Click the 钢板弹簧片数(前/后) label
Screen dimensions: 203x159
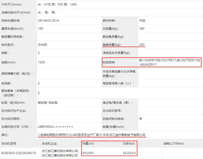(18, 74)
